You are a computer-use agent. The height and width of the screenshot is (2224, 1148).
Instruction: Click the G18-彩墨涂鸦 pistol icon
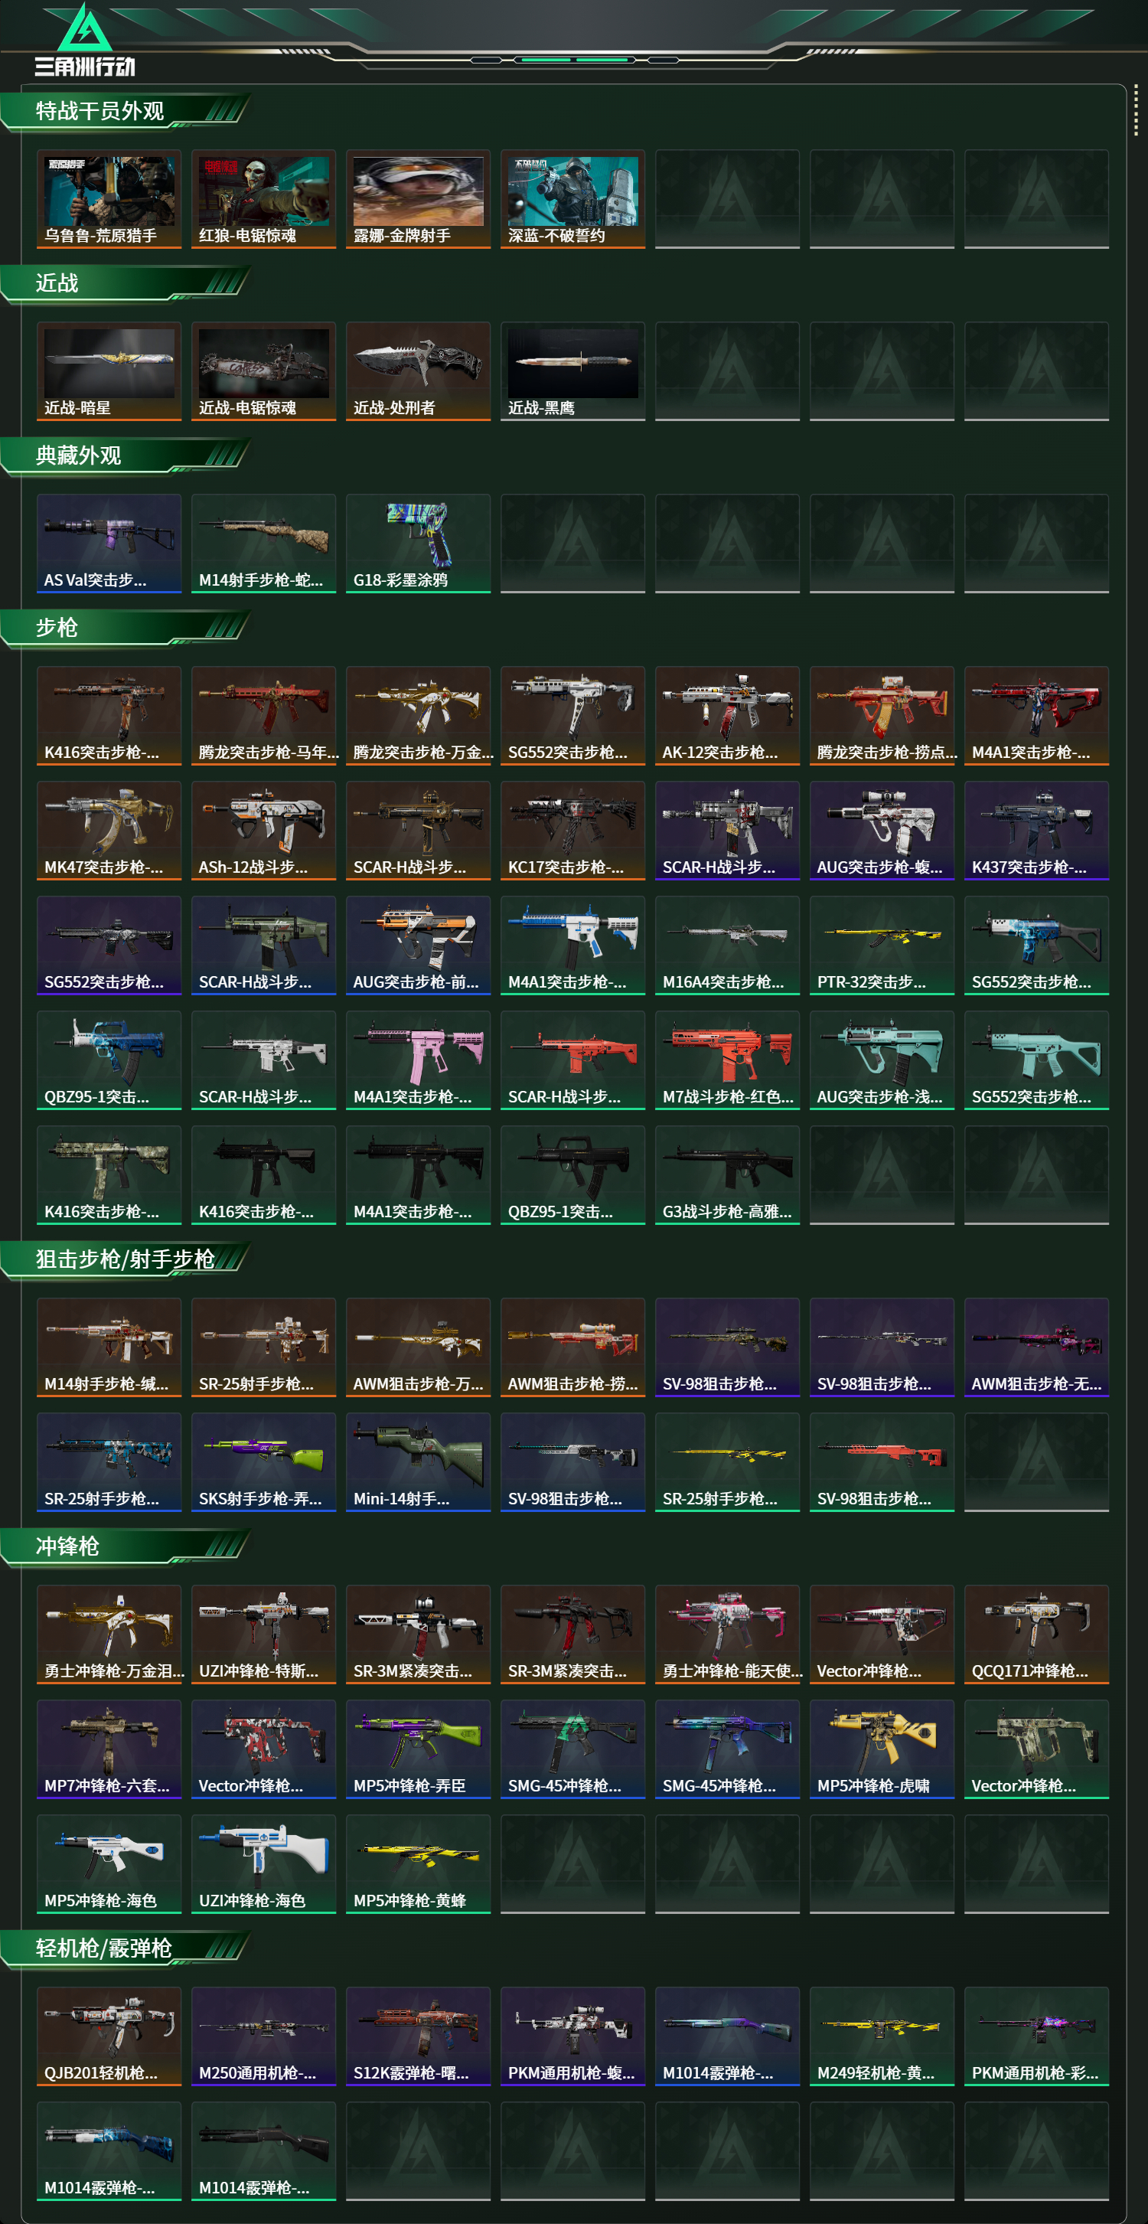pyautogui.click(x=418, y=544)
